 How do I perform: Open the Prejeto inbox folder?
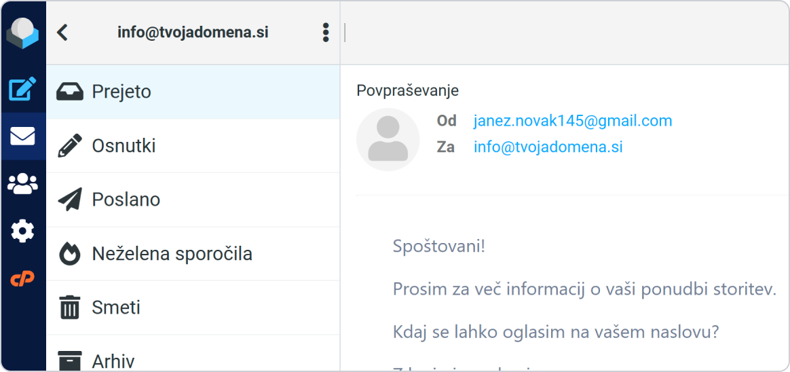(193, 92)
